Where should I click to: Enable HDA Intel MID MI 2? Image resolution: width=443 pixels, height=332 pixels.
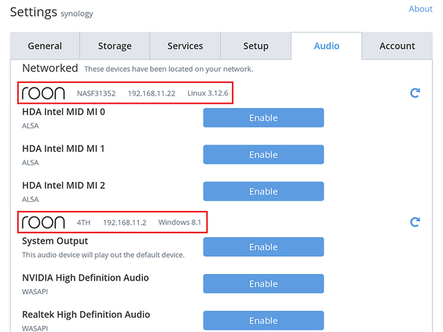[263, 192]
